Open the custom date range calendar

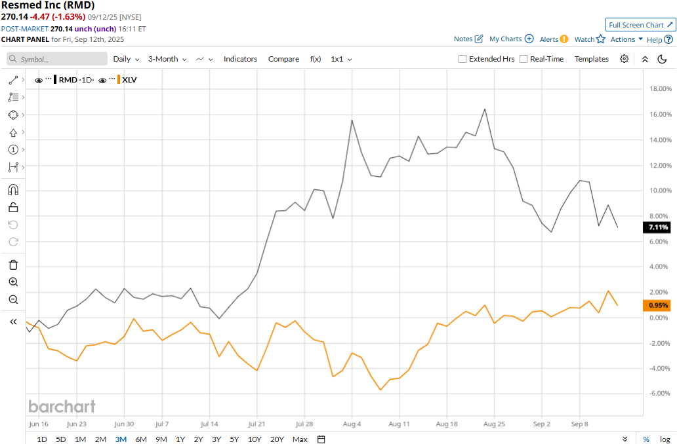pos(321,439)
